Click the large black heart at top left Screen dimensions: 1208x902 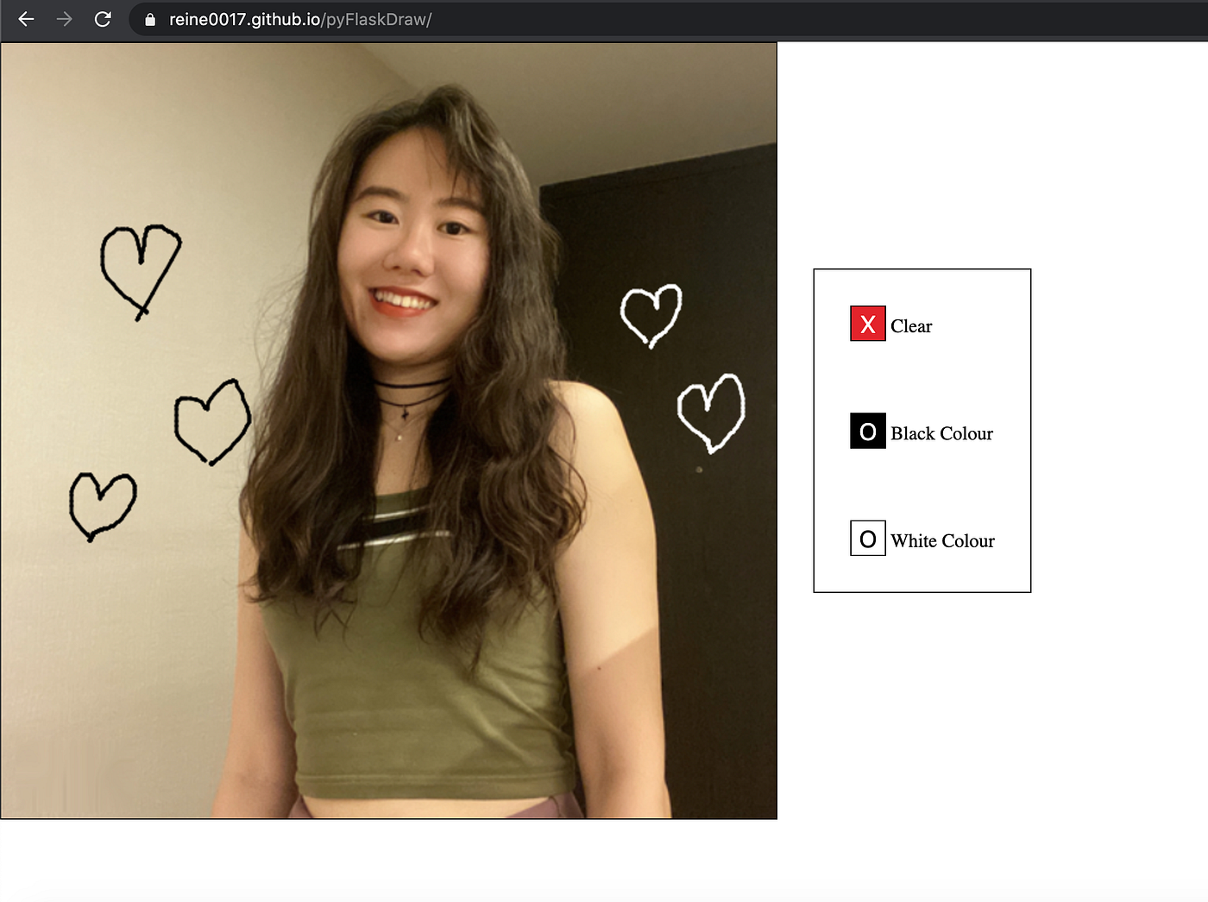point(141,268)
